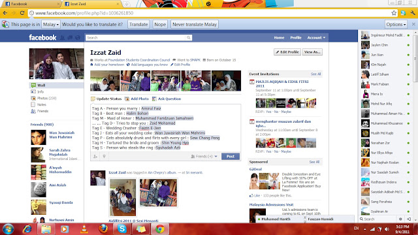Open Facebook messages icon in header
The width and height of the screenshot is (418, 235).
(x=70, y=38)
